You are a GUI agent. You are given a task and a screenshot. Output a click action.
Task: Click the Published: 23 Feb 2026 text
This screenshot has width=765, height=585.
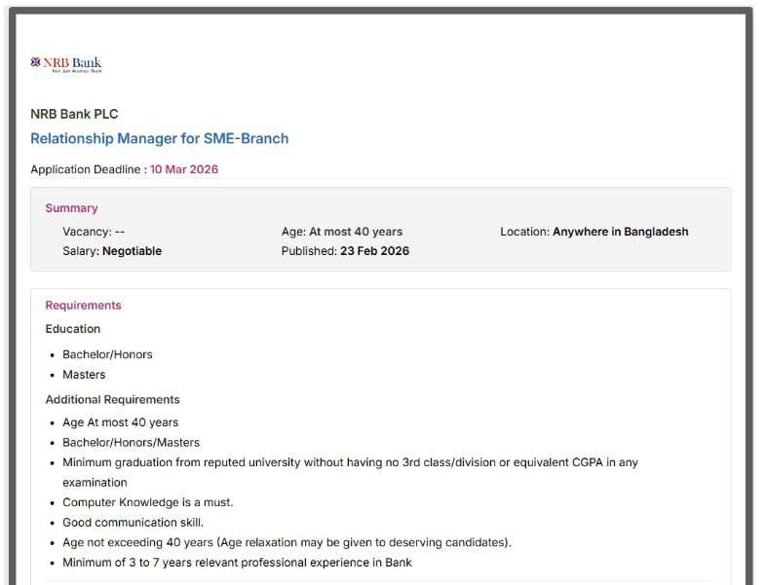point(345,251)
